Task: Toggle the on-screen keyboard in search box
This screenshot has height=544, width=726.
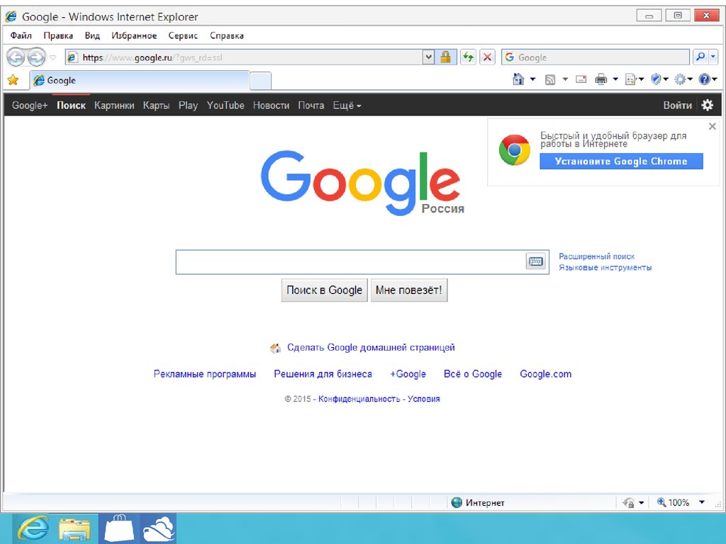Action: point(535,261)
